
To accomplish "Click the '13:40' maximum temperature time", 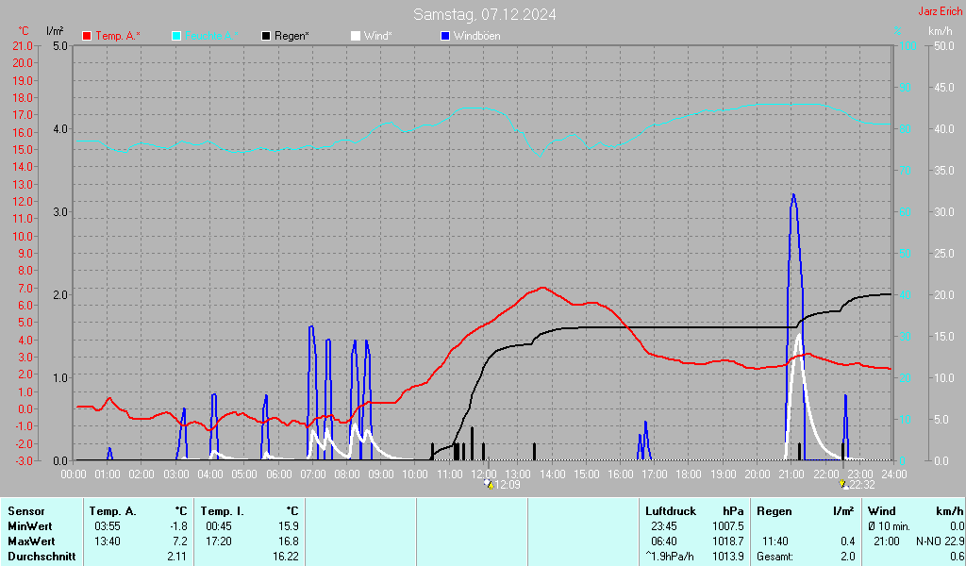I will click(x=108, y=541).
